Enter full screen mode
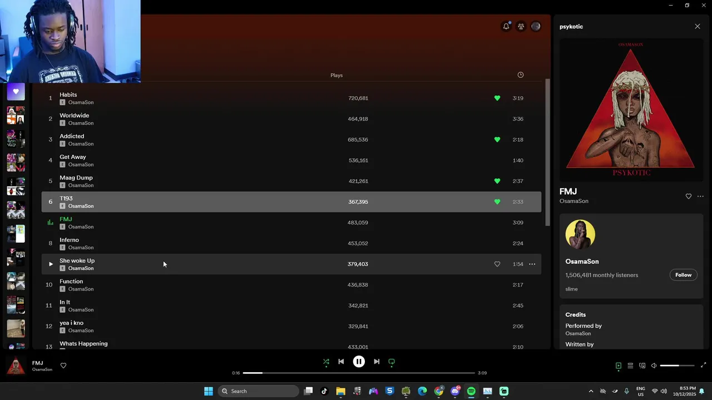The height and width of the screenshot is (400, 712). pos(703,365)
